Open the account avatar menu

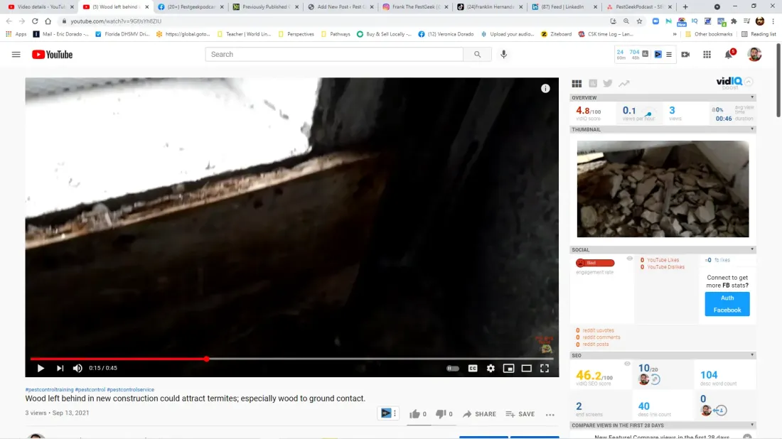point(754,54)
